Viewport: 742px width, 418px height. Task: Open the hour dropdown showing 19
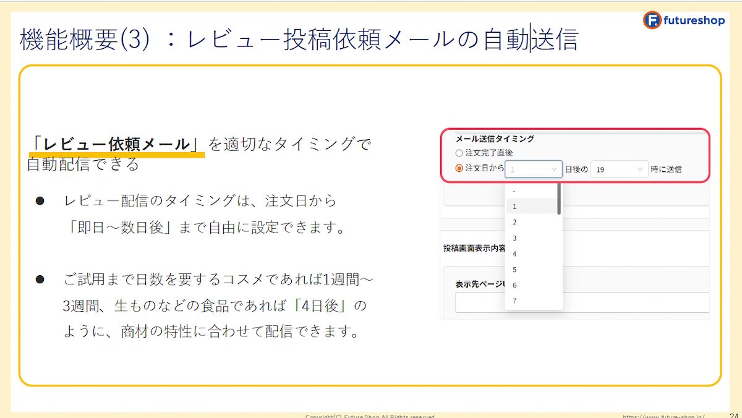620,169
